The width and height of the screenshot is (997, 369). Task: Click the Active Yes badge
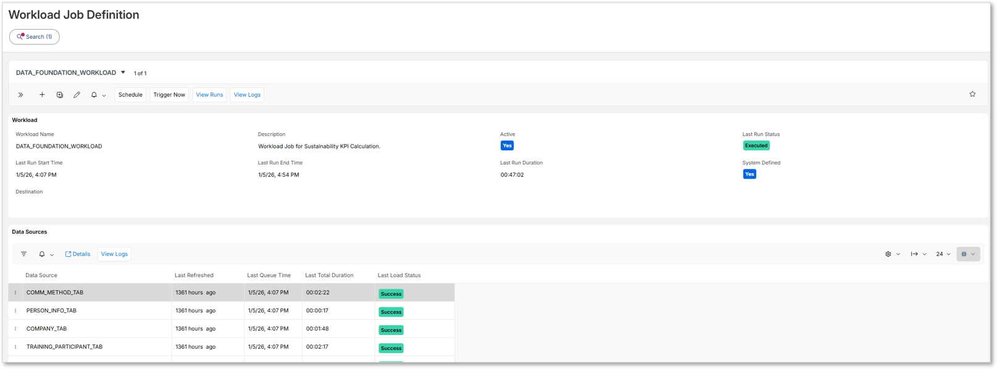click(507, 146)
